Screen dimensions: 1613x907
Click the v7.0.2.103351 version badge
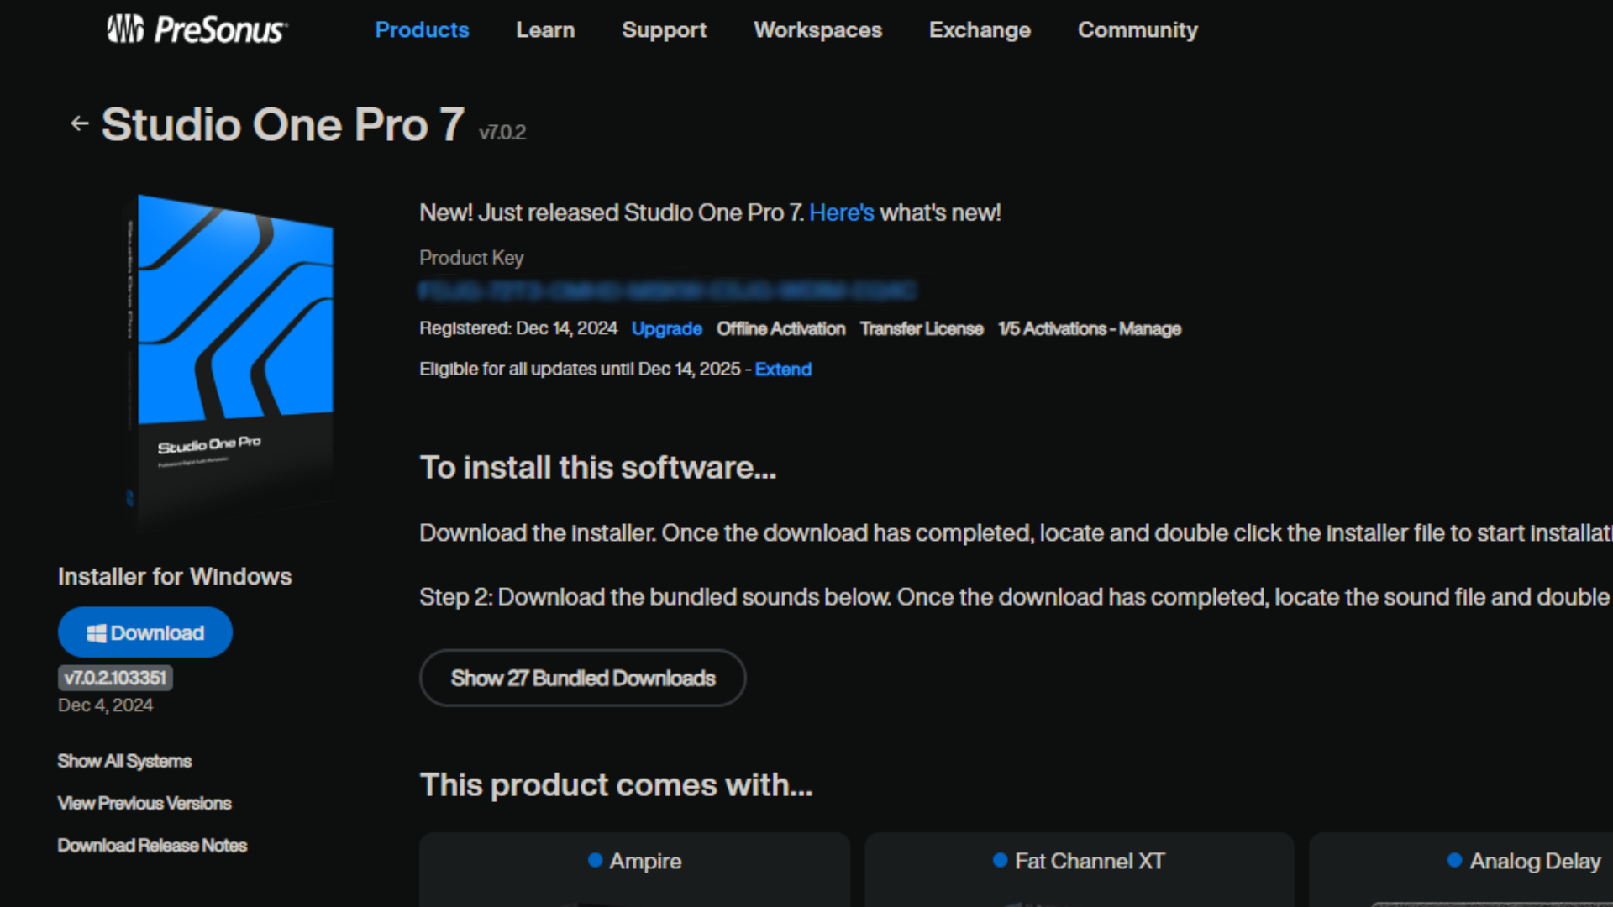coord(115,678)
